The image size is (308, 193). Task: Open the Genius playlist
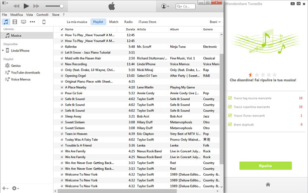coord(16,65)
